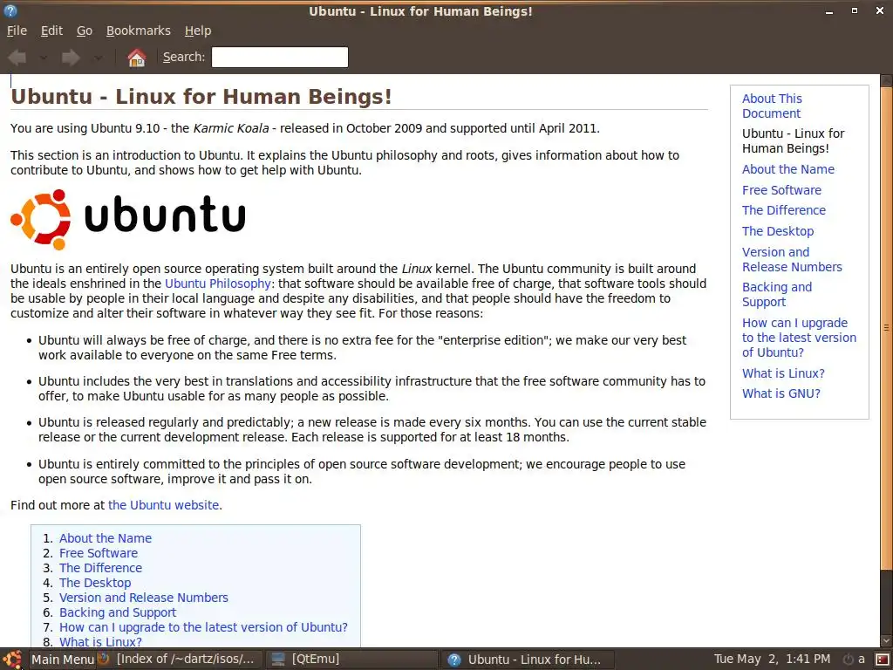Open the Go menu
Image resolution: width=893 pixels, height=670 pixels.
click(x=85, y=31)
